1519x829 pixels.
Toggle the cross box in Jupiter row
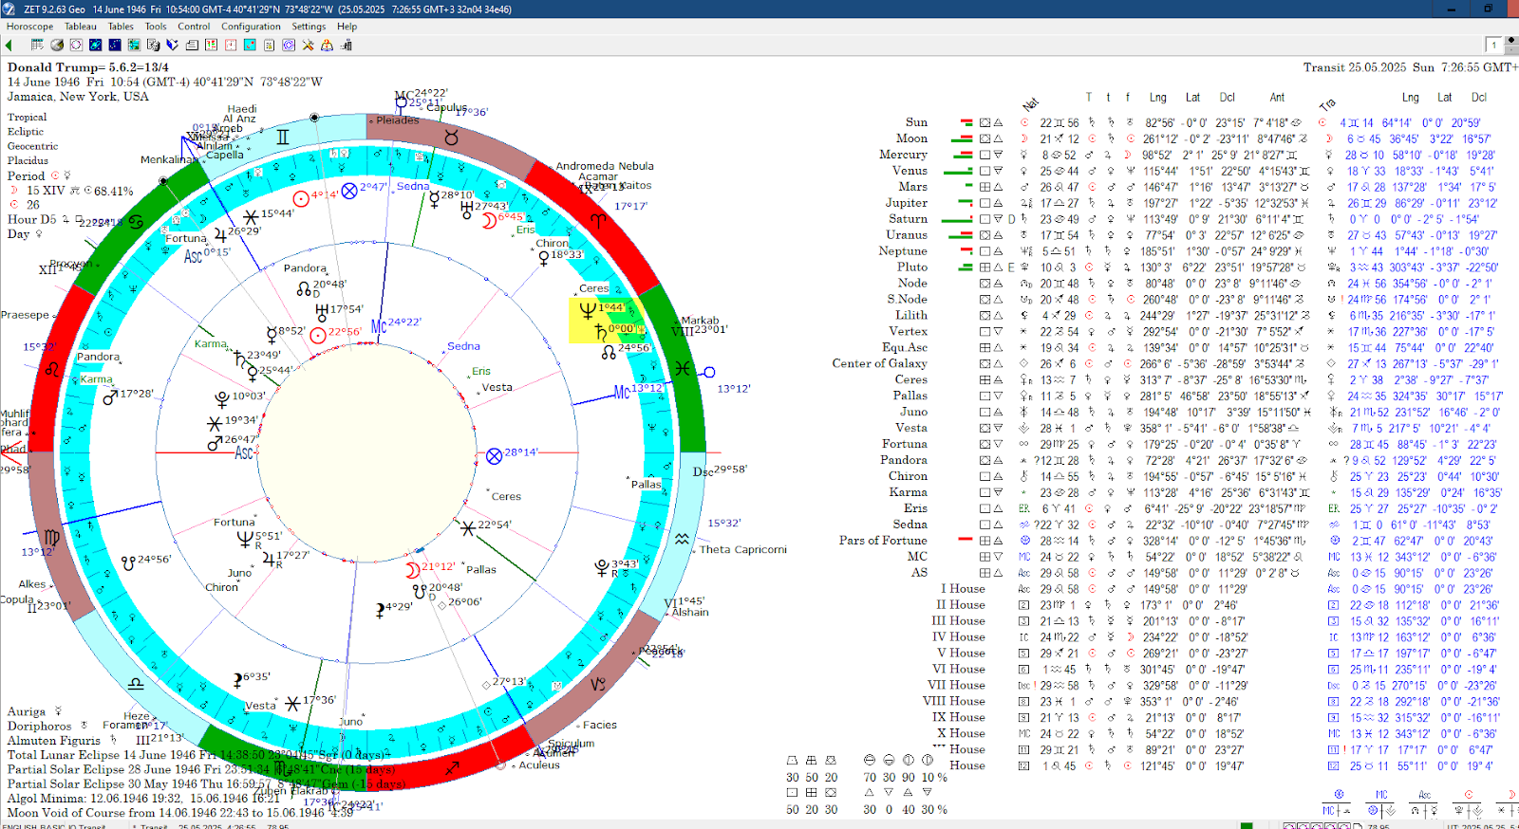point(985,203)
